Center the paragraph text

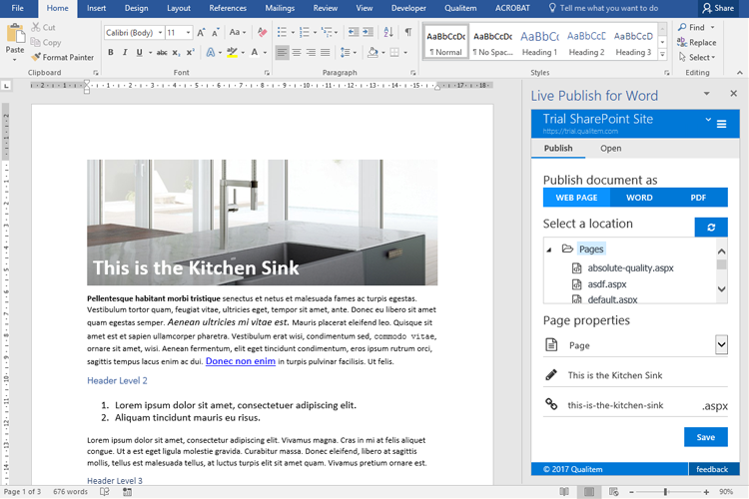tap(297, 53)
